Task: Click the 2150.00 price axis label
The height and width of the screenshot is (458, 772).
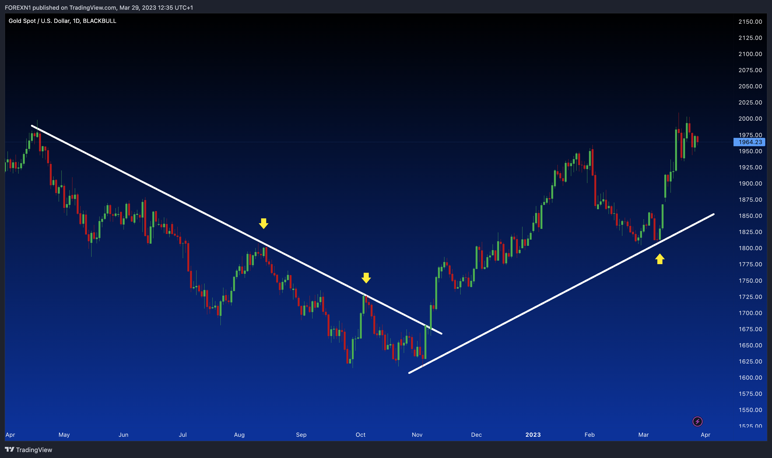Action: (x=750, y=22)
